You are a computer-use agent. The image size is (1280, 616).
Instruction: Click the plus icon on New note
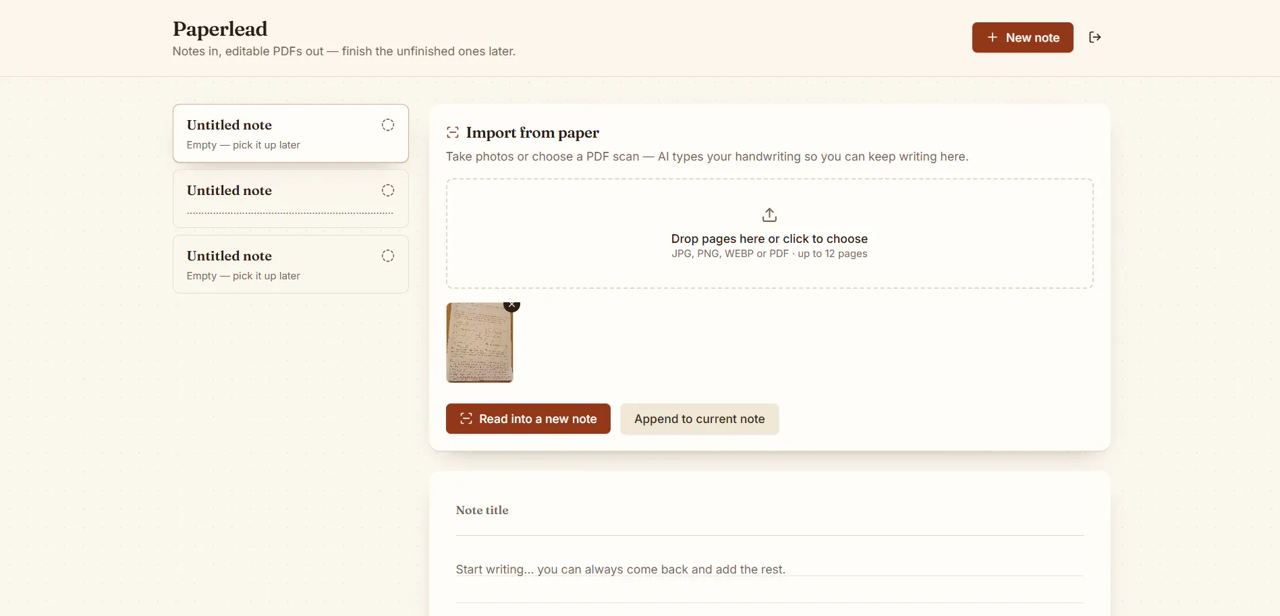tap(992, 37)
